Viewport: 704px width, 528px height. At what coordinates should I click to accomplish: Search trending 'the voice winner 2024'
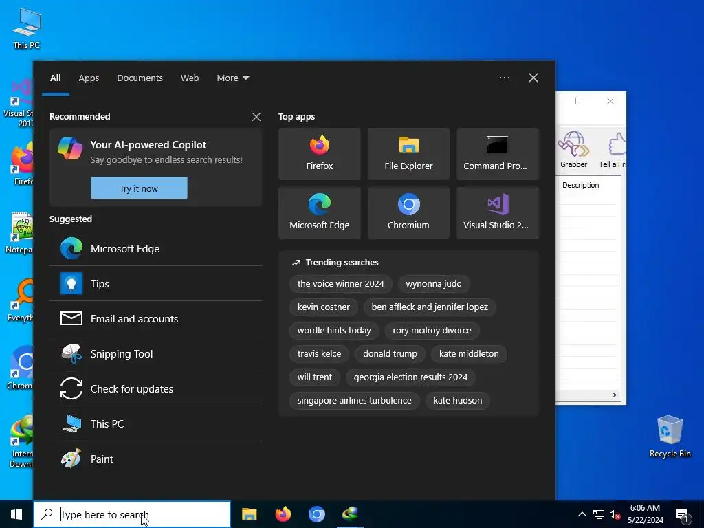(x=340, y=284)
